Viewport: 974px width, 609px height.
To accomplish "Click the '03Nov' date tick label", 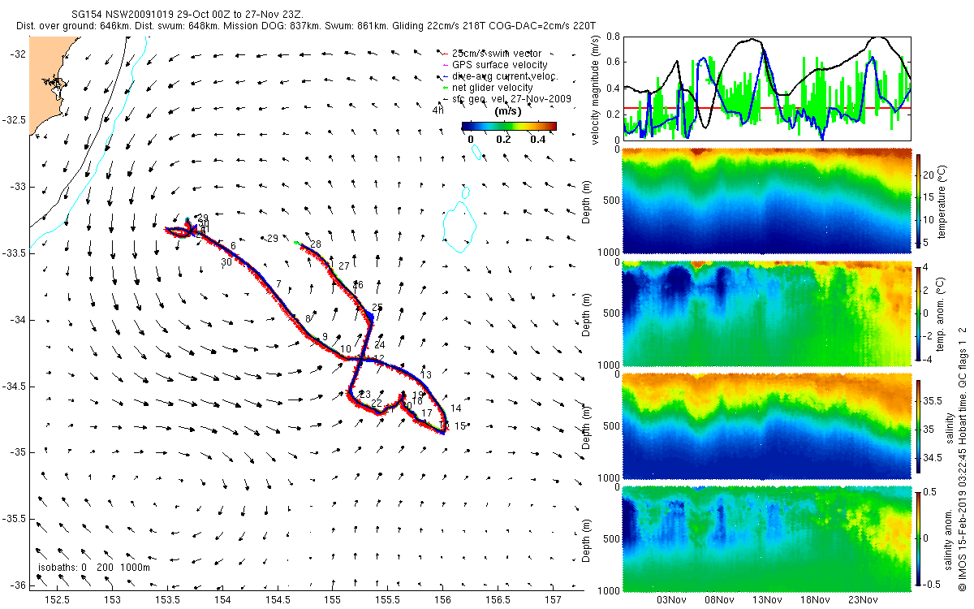I will click(x=671, y=599).
